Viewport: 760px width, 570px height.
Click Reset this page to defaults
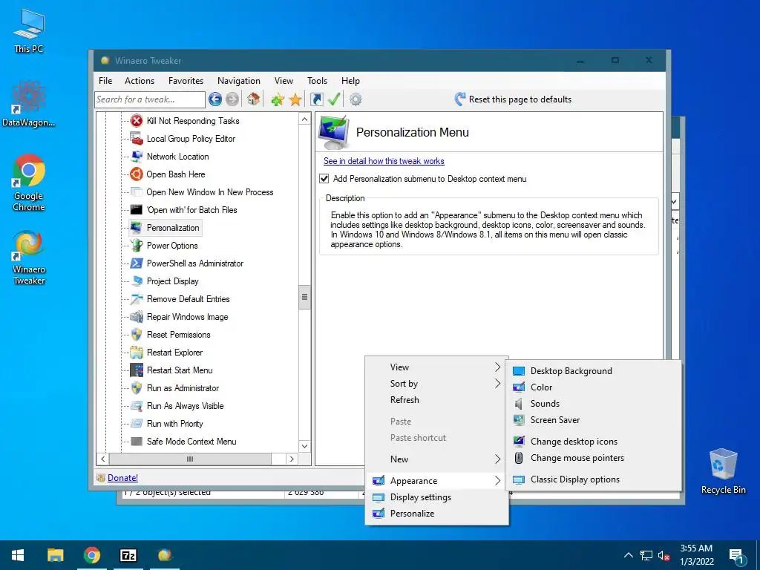[513, 99]
